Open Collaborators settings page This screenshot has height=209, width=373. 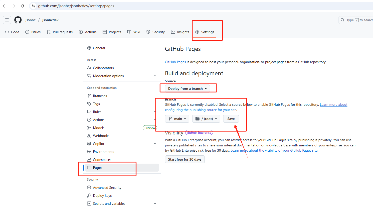122,68
